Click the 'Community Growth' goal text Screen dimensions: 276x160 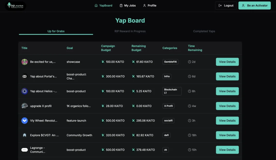80,135
